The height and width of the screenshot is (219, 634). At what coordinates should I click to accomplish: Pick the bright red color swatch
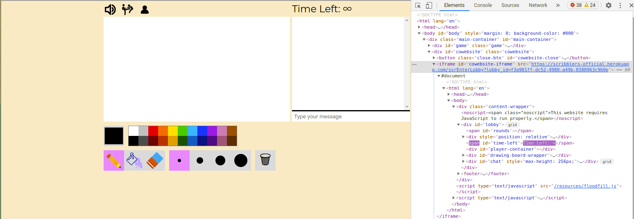tap(153, 131)
